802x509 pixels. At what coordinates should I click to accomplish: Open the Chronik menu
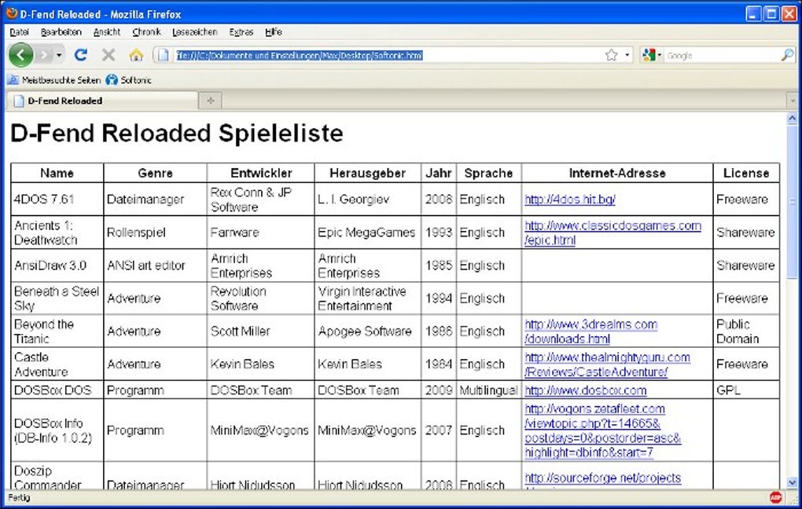pos(146,31)
